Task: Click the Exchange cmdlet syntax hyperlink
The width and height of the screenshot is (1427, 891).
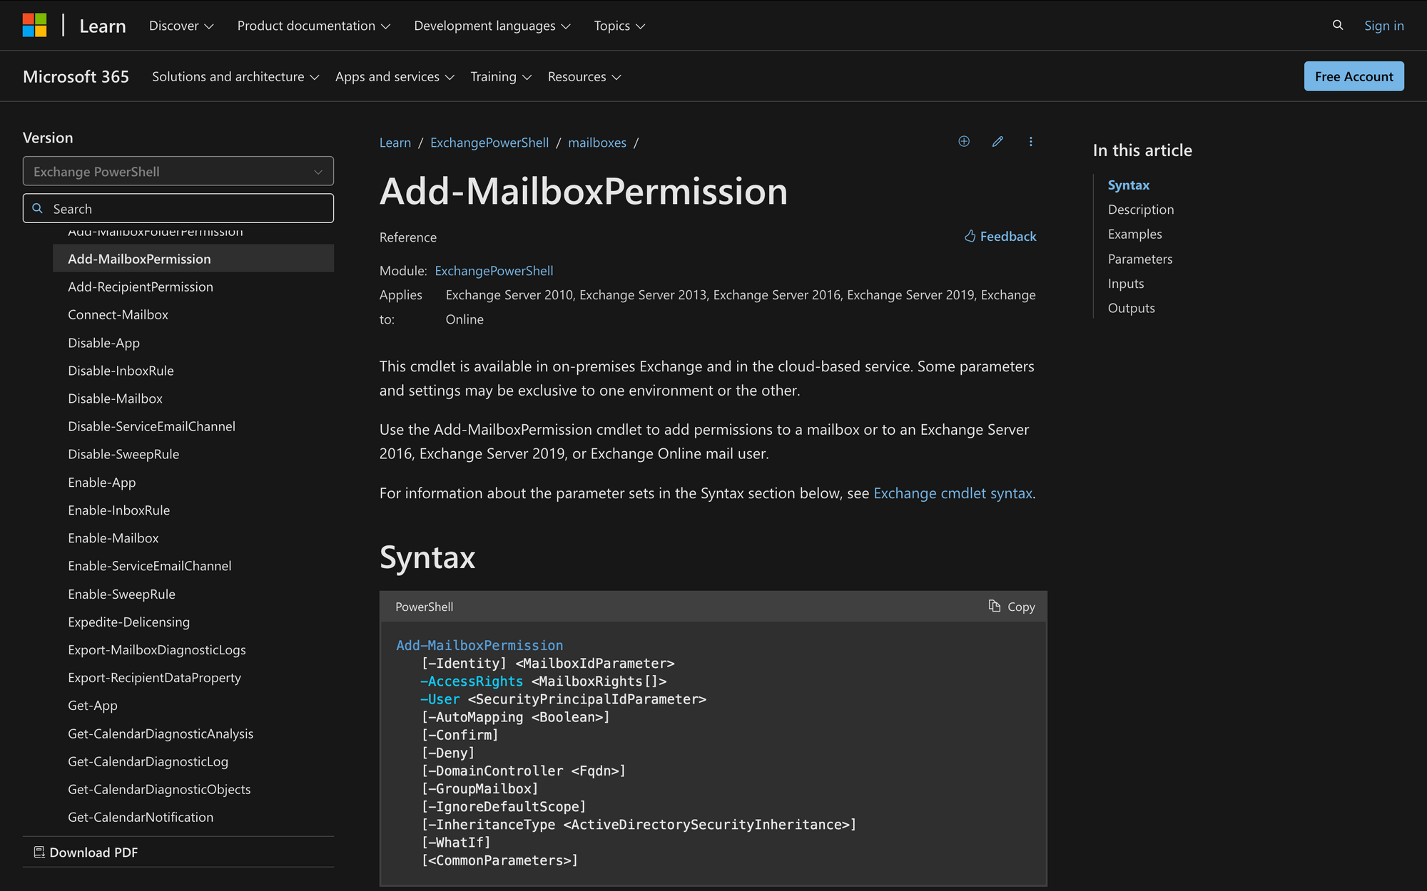Action: pos(953,492)
